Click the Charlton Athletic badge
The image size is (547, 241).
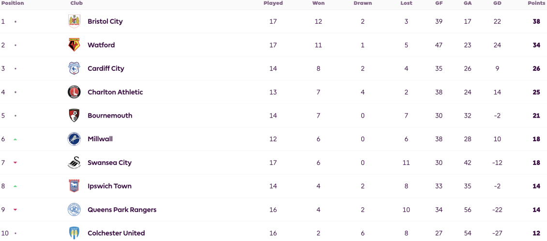pos(74,92)
